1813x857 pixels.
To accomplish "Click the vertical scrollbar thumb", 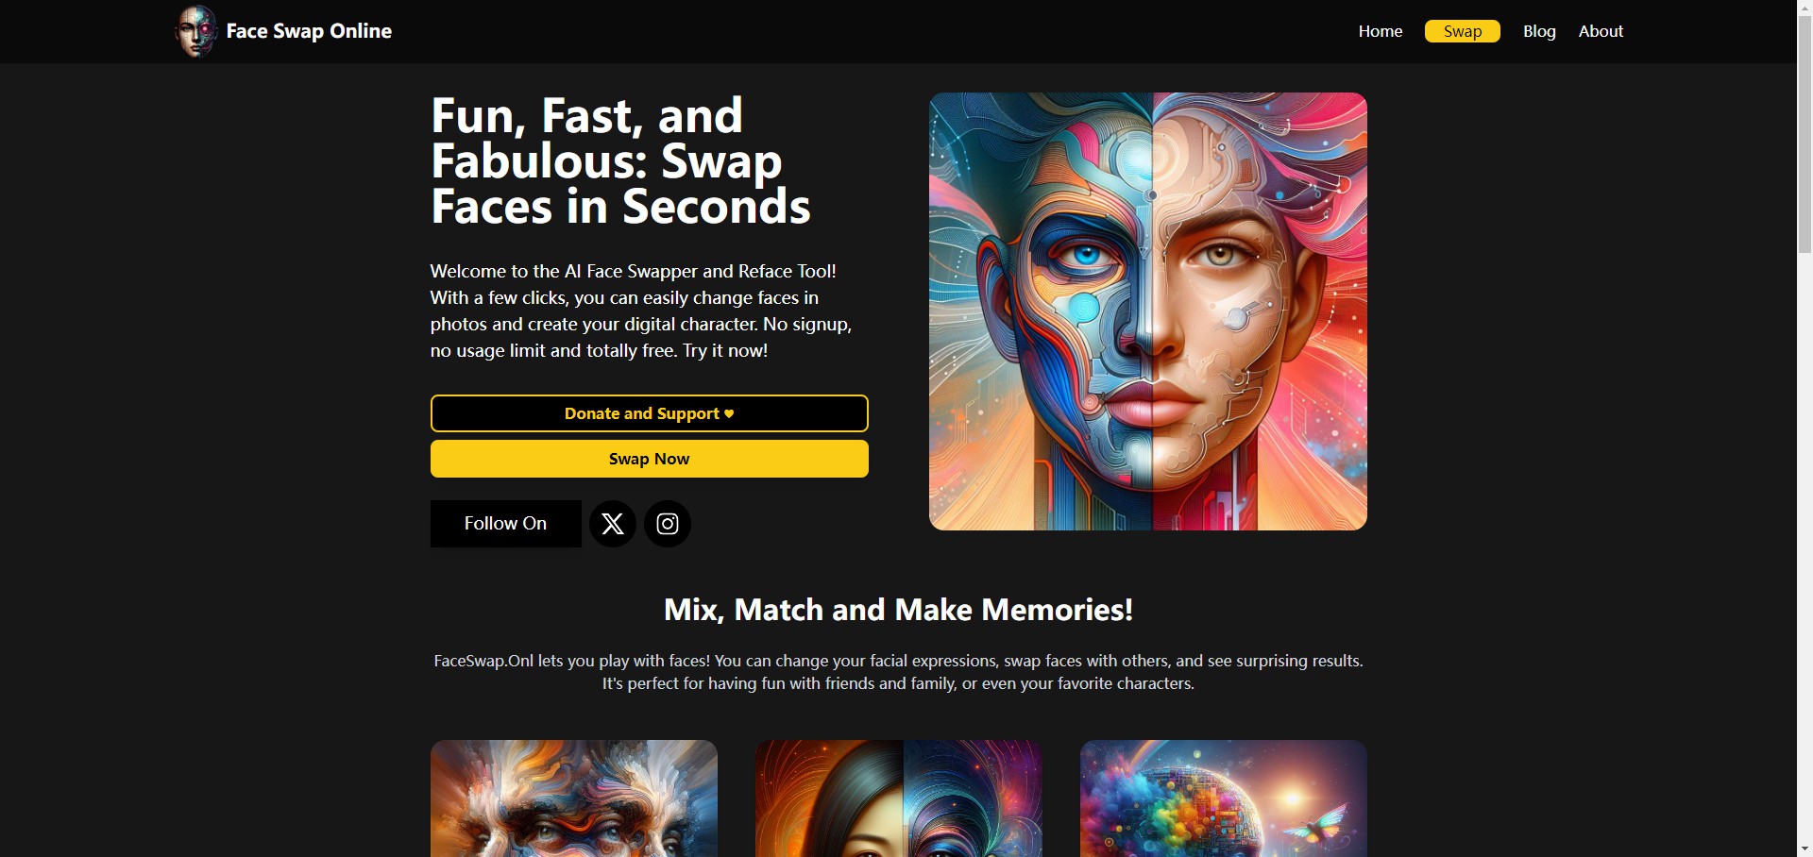I will (1805, 135).
